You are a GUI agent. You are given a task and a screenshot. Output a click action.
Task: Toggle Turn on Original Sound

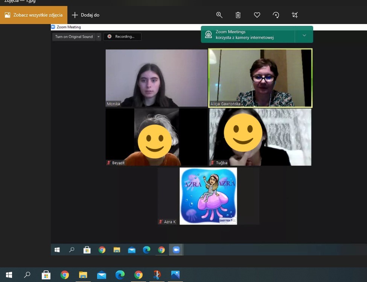pyautogui.click(x=74, y=37)
